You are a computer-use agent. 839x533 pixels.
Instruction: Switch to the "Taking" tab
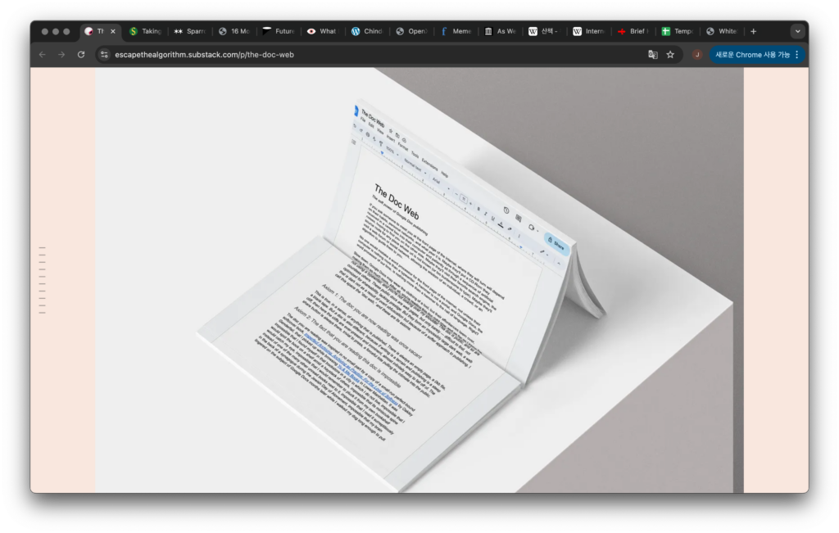click(x=146, y=31)
